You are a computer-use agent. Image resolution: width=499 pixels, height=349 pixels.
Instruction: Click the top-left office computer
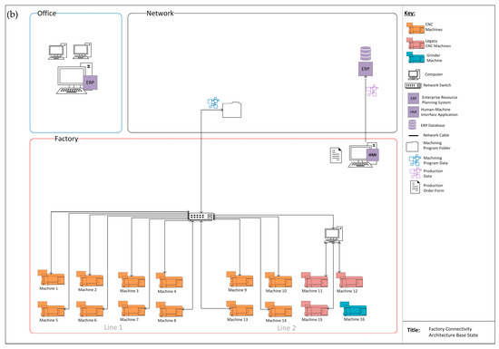[x=57, y=51]
